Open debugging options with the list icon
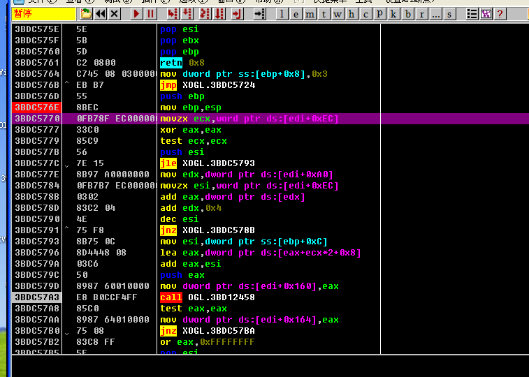The image size is (529, 377). pos(472,14)
